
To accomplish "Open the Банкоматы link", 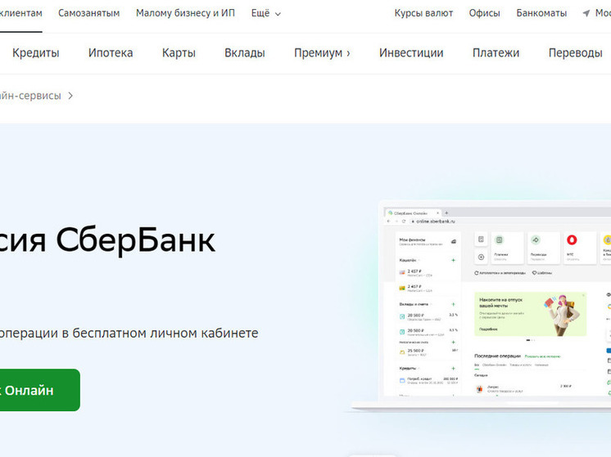I will [541, 13].
